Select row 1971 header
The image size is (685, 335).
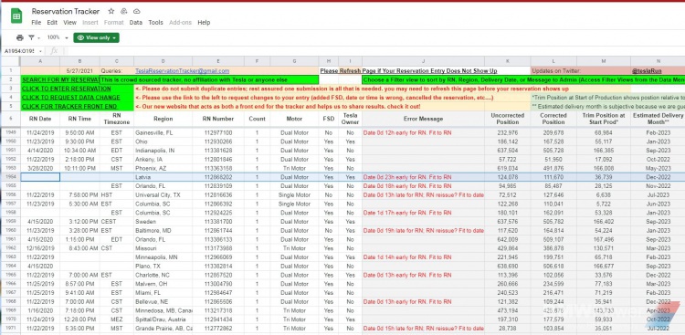click(10, 328)
